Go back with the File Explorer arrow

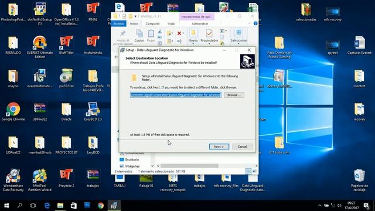pos(116,57)
